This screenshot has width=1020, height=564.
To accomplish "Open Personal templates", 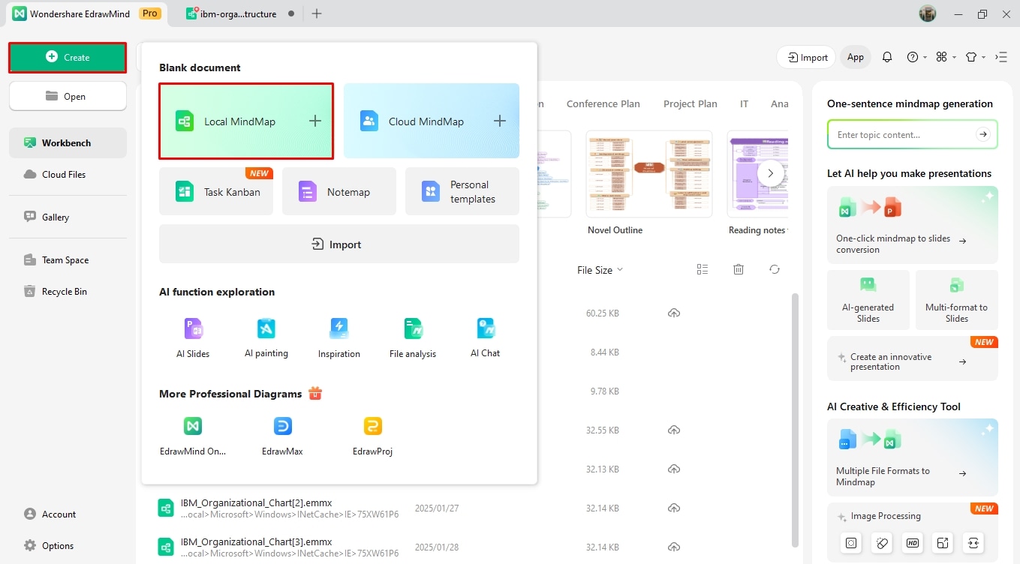I will coord(462,191).
